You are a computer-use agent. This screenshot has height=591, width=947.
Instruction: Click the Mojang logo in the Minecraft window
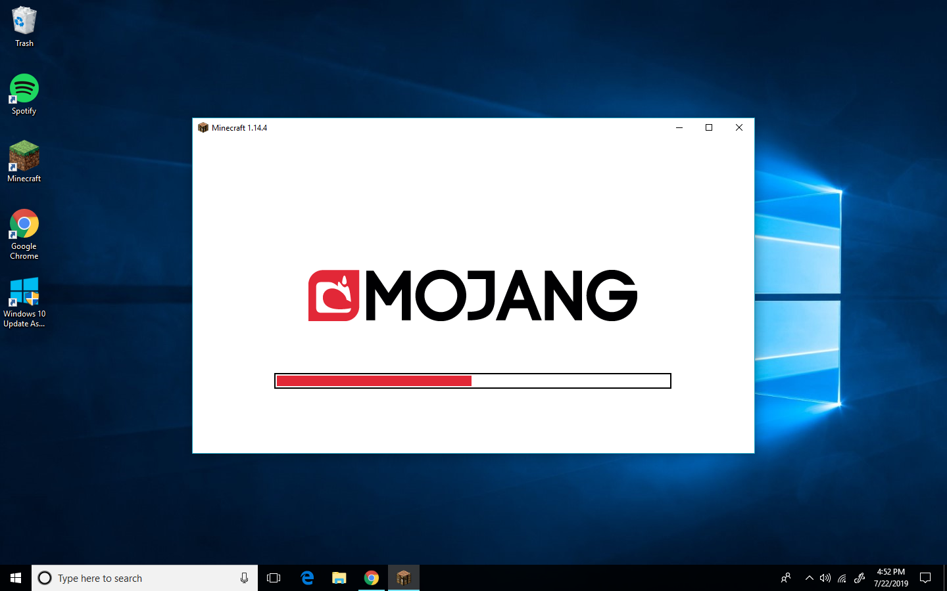click(473, 295)
